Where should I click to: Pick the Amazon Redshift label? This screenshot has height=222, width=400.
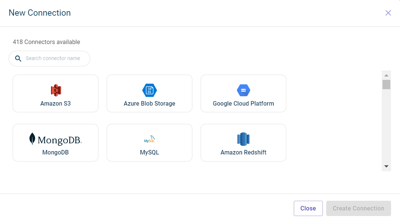pyautogui.click(x=243, y=153)
